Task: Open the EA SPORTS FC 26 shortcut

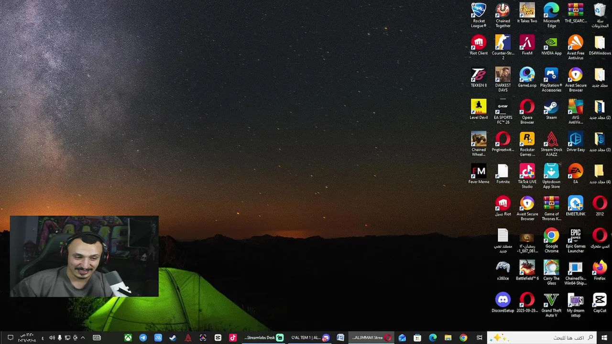Action: pyautogui.click(x=503, y=111)
